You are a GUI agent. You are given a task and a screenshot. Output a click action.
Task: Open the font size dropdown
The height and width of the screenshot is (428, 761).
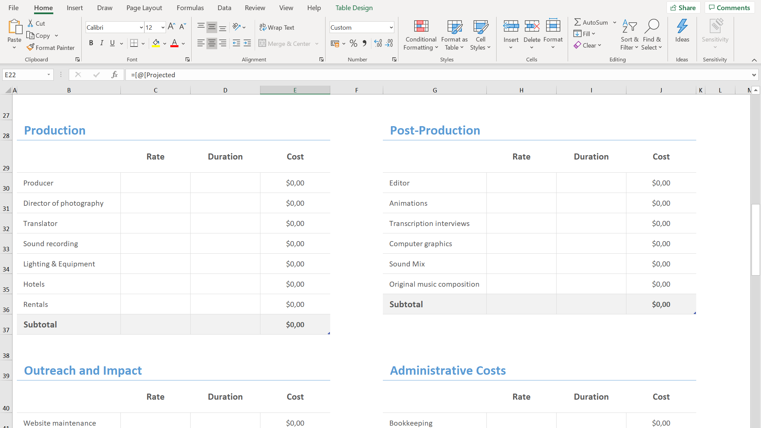(163, 27)
